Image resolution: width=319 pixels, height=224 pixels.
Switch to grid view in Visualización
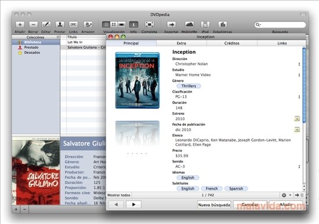[114, 24]
